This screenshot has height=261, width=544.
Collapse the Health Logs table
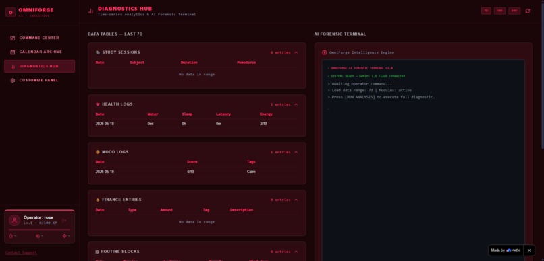tap(296, 104)
